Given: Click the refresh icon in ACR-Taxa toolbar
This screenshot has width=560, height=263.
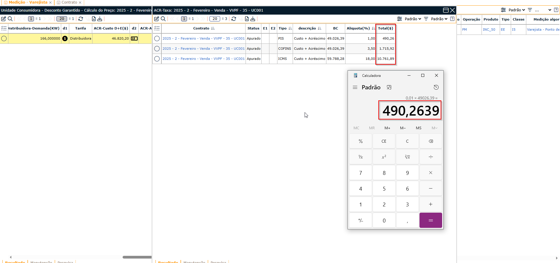Looking at the screenshot, I should click(x=234, y=19).
